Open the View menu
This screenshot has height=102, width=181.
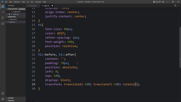(23, 2)
